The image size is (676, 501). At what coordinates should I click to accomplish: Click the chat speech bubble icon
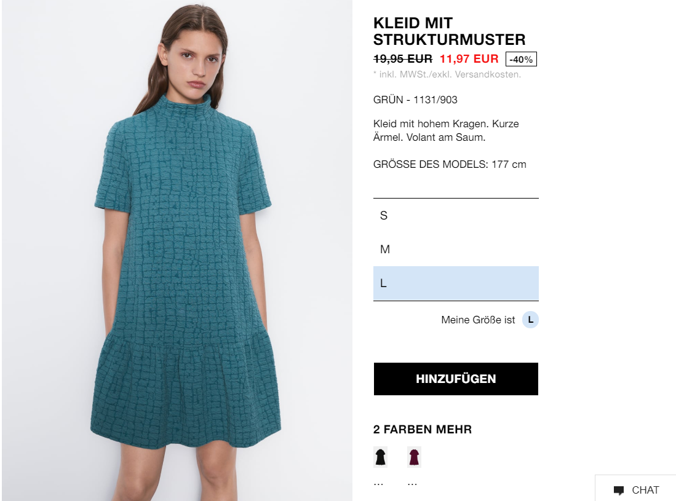[619, 490]
